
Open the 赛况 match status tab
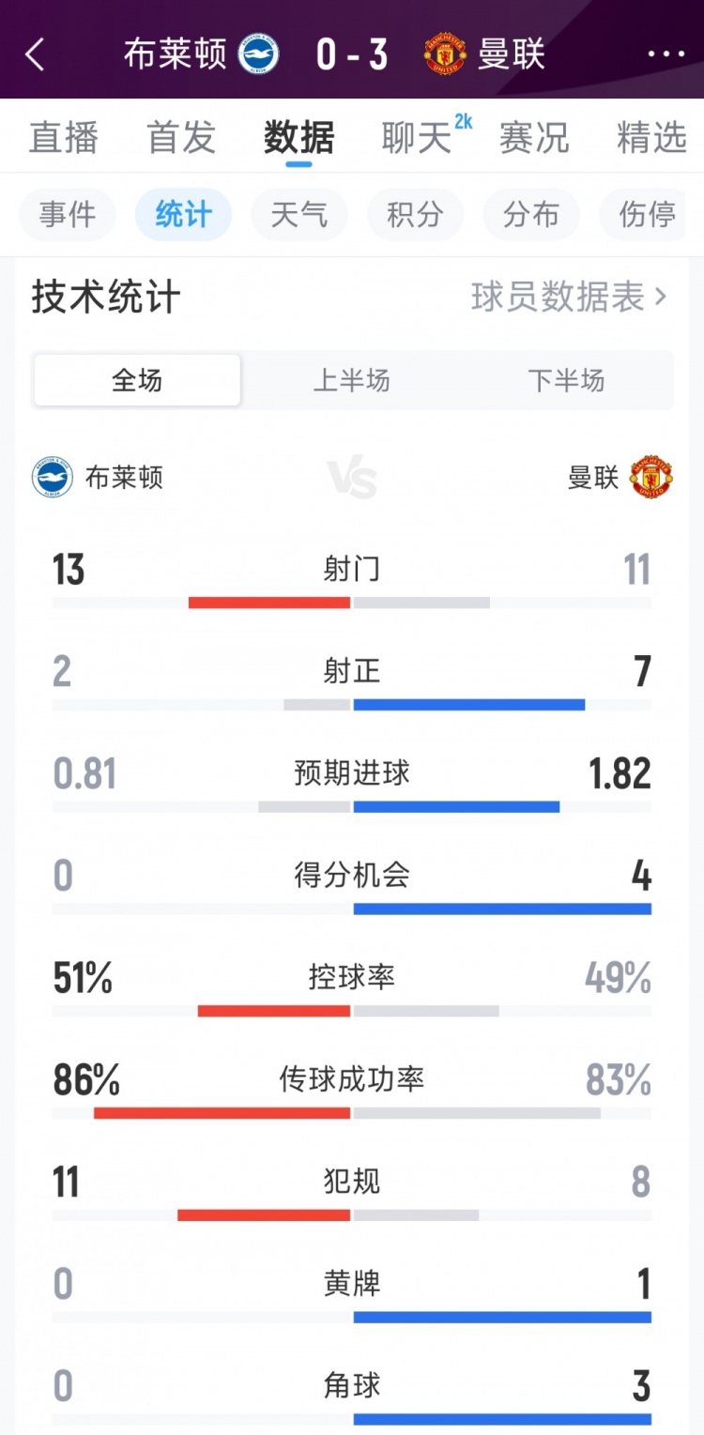click(534, 138)
